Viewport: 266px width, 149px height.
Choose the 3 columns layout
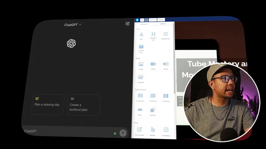(153, 97)
